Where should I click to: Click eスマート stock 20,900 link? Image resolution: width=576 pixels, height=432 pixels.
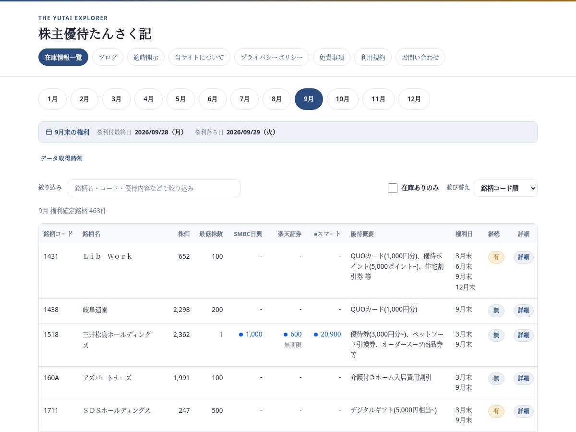coord(327,334)
